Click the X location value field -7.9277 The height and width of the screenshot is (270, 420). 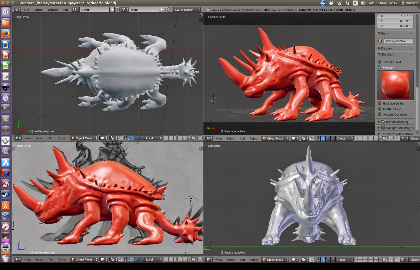(x=395, y=16)
